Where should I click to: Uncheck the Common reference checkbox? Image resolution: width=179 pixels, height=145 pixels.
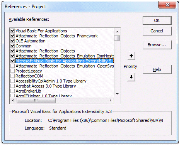point(12,46)
